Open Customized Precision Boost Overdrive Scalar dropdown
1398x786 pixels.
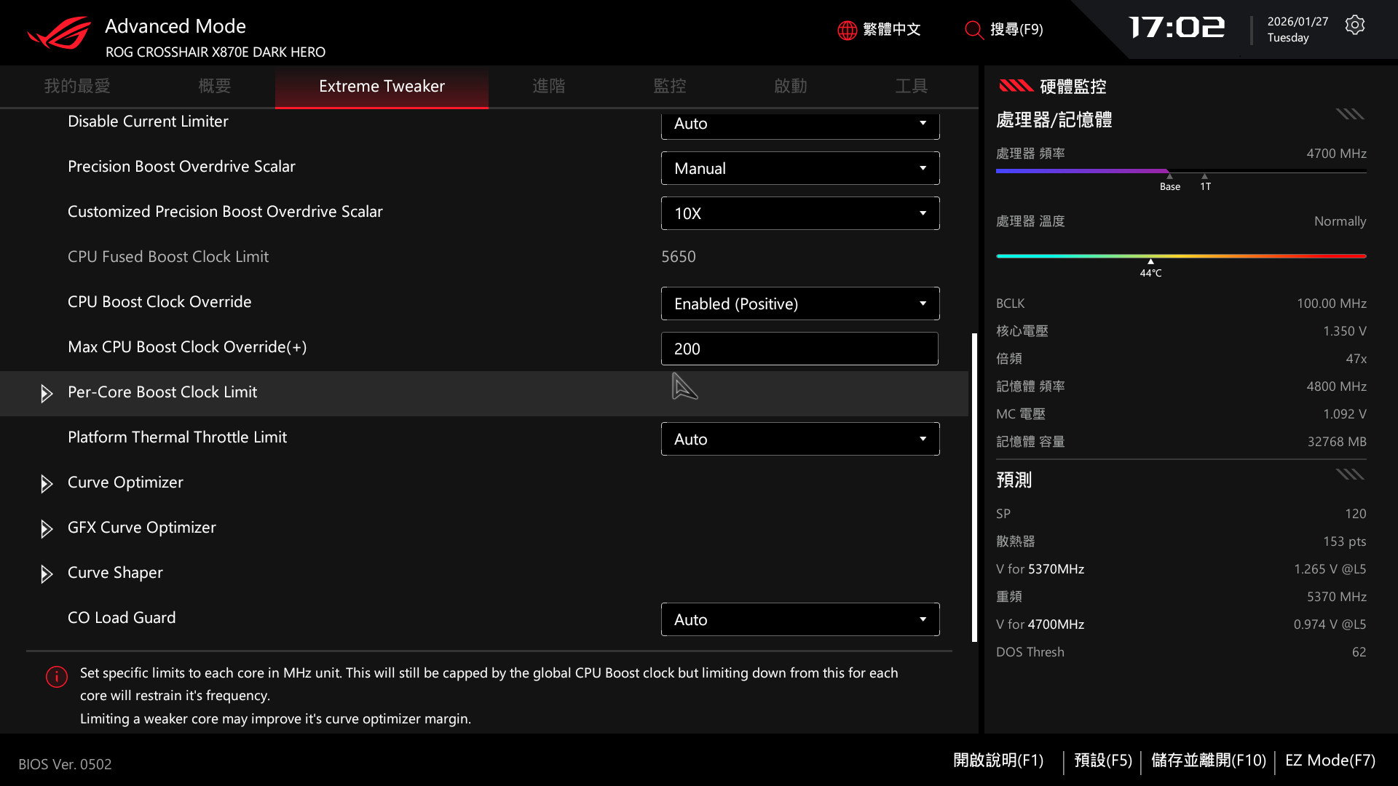(x=799, y=213)
